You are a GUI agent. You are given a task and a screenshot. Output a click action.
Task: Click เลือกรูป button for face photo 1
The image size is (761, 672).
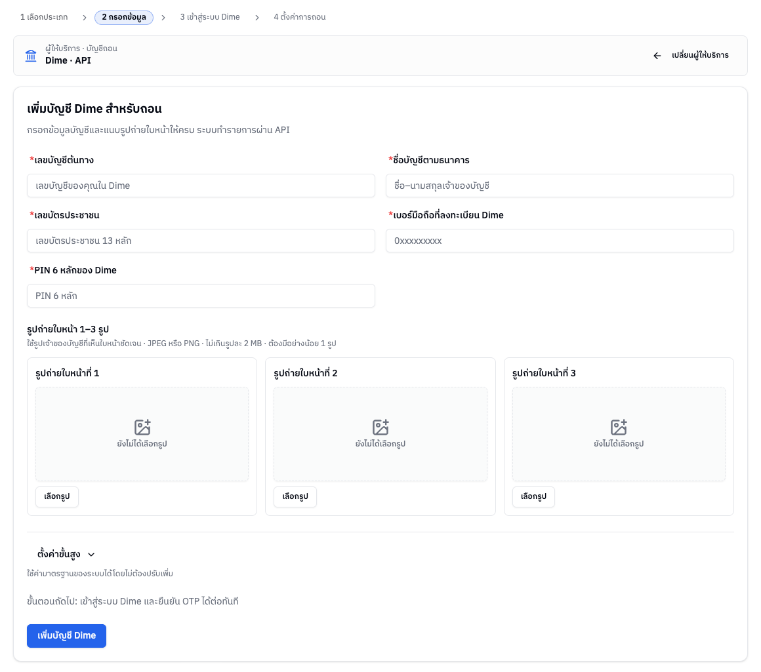(x=57, y=496)
